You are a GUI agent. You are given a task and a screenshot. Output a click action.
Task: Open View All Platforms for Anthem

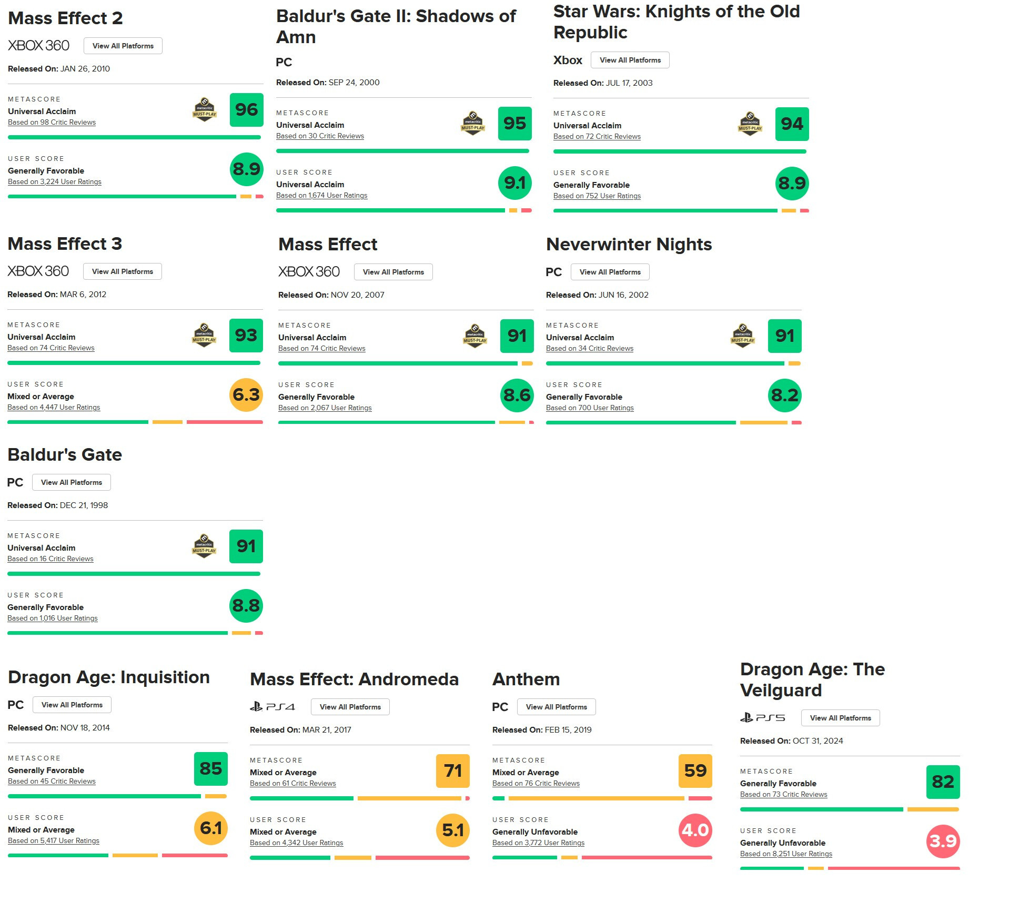[556, 707]
